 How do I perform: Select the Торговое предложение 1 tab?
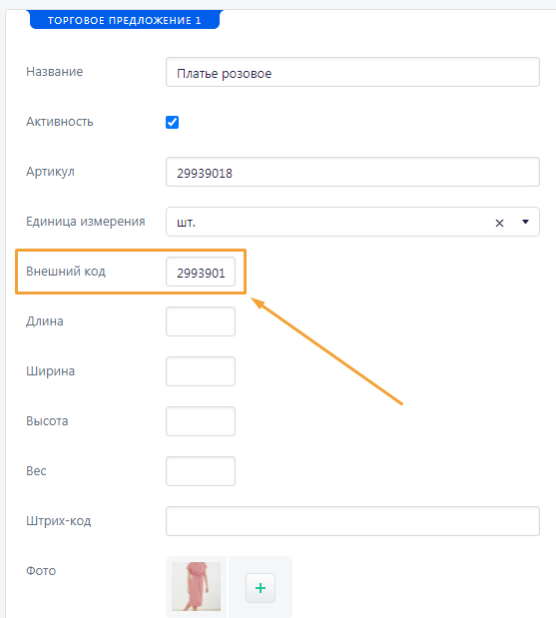coord(125,20)
